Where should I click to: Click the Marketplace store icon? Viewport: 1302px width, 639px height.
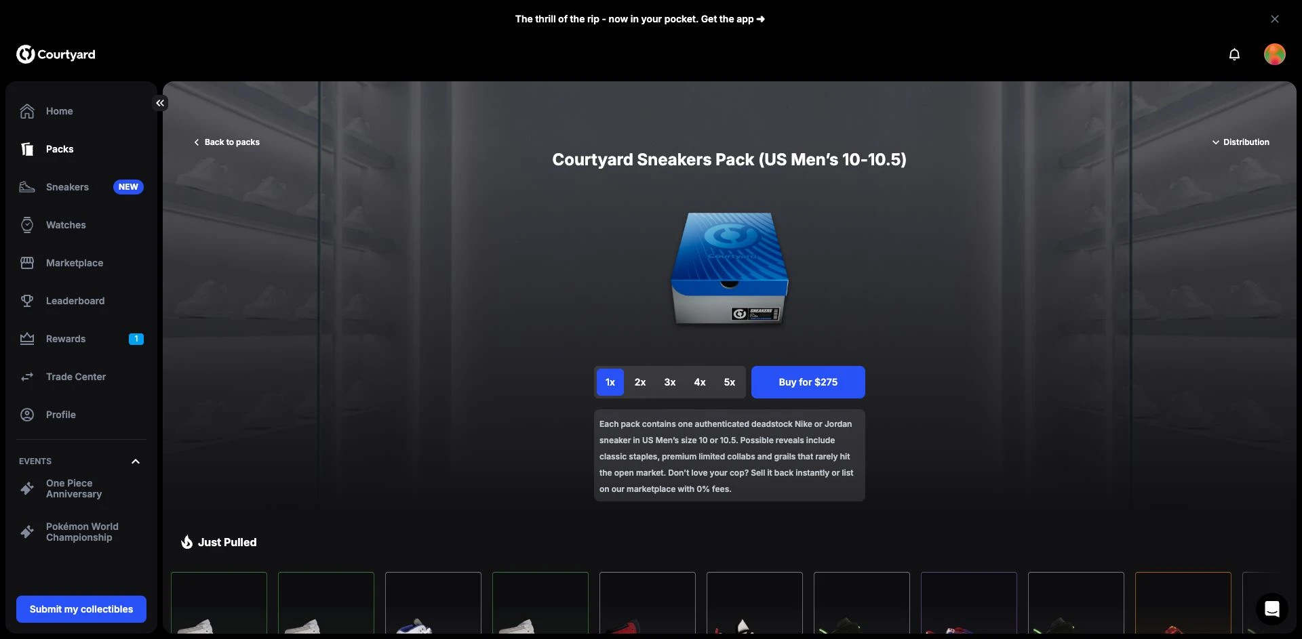(27, 263)
